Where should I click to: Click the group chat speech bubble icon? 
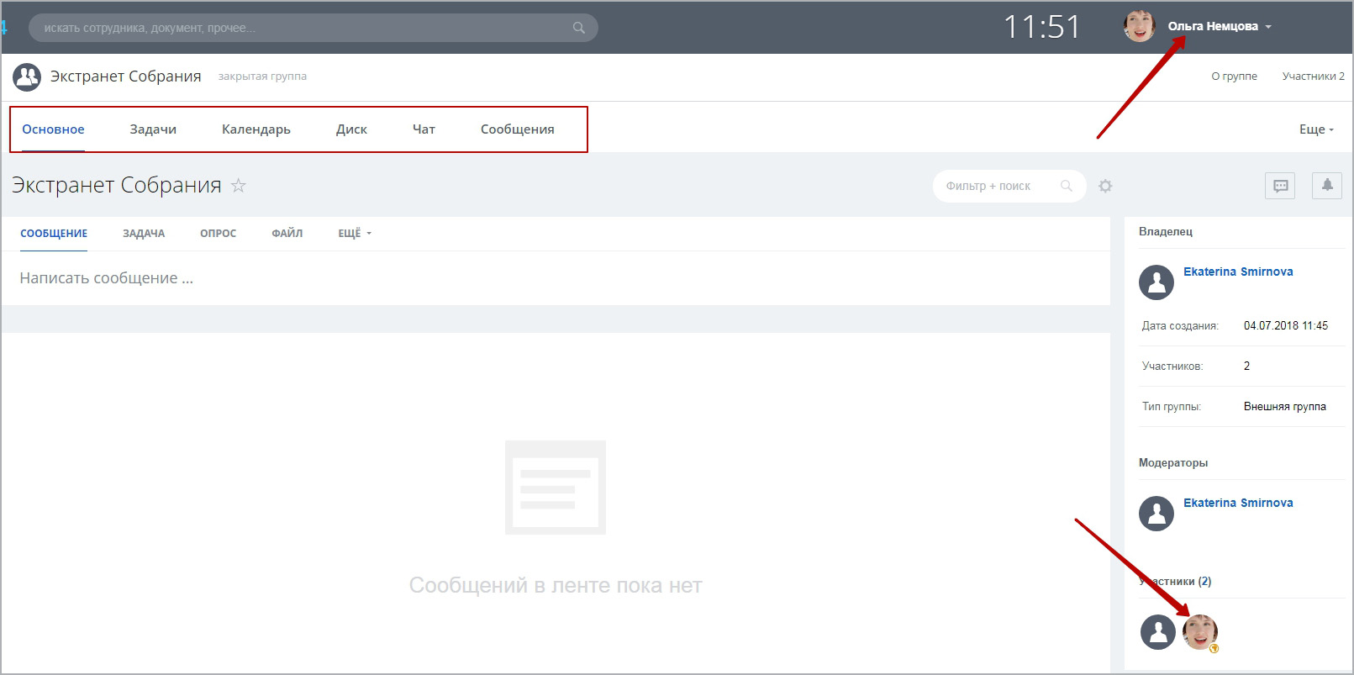point(1280,186)
